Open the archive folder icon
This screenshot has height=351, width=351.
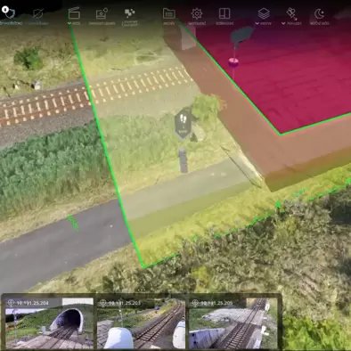[169, 13]
